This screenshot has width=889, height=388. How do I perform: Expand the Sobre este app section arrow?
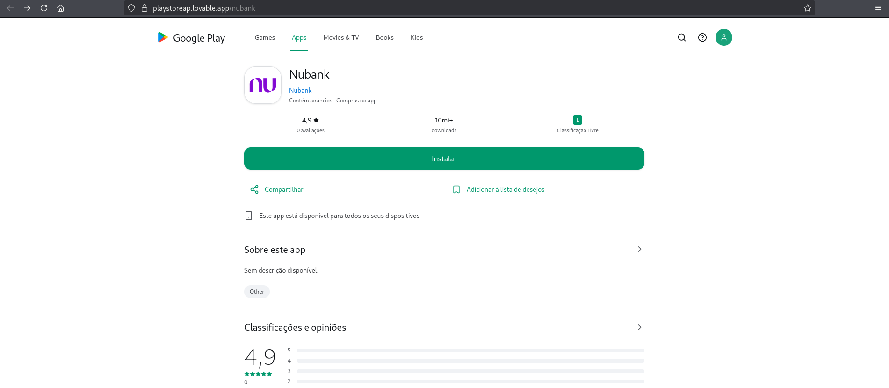tap(640, 249)
